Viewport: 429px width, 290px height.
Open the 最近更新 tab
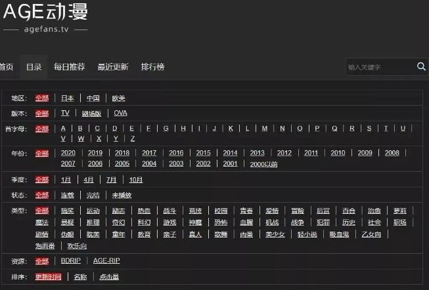coord(113,67)
